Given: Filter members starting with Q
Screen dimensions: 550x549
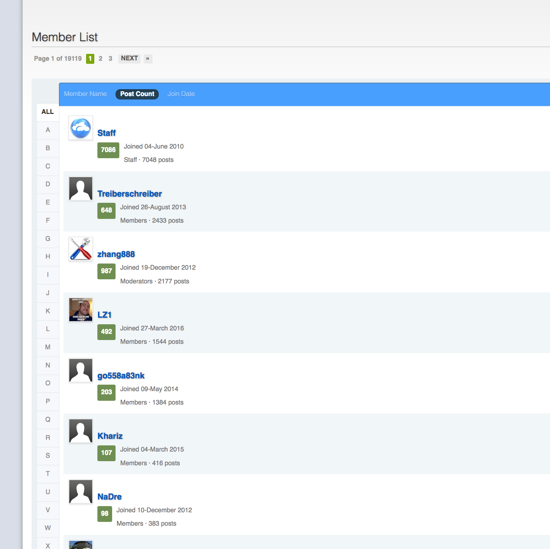Looking at the screenshot, I should pos(48,420).
